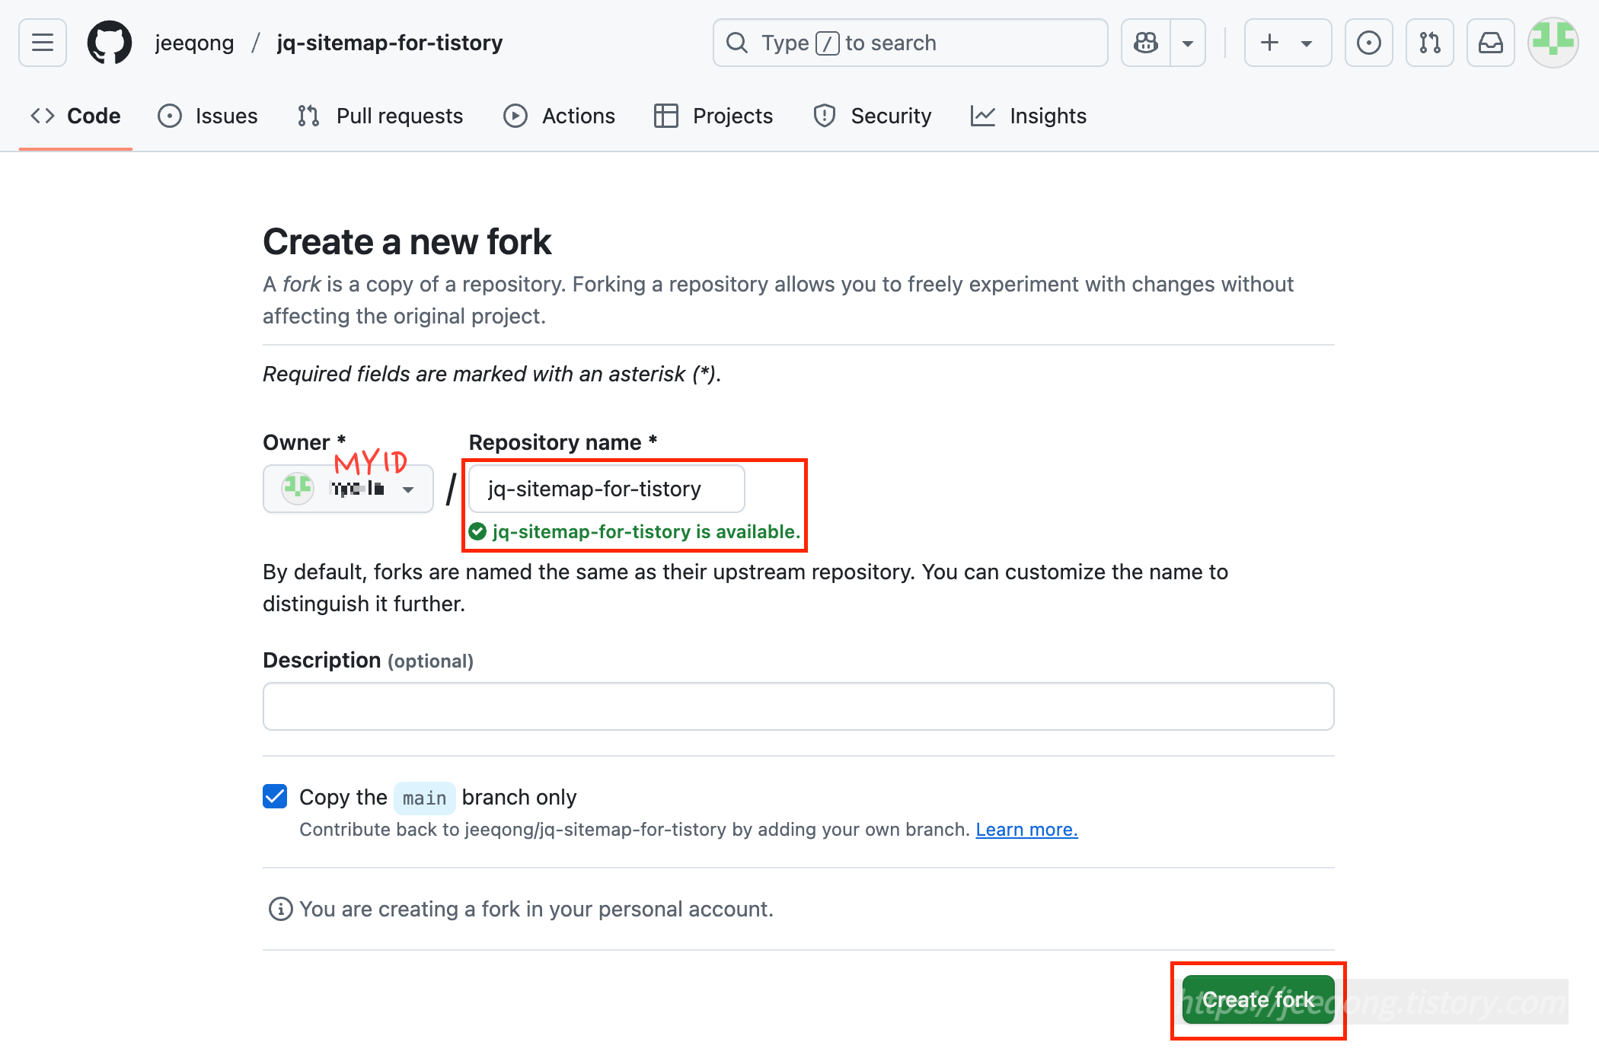Click into the Description text field
The image size is (1599, 1055).
tap(798, 706)
